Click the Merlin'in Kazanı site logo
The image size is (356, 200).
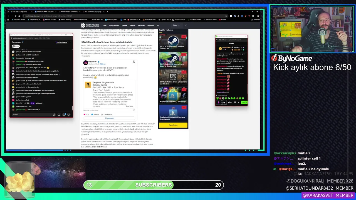90,26
